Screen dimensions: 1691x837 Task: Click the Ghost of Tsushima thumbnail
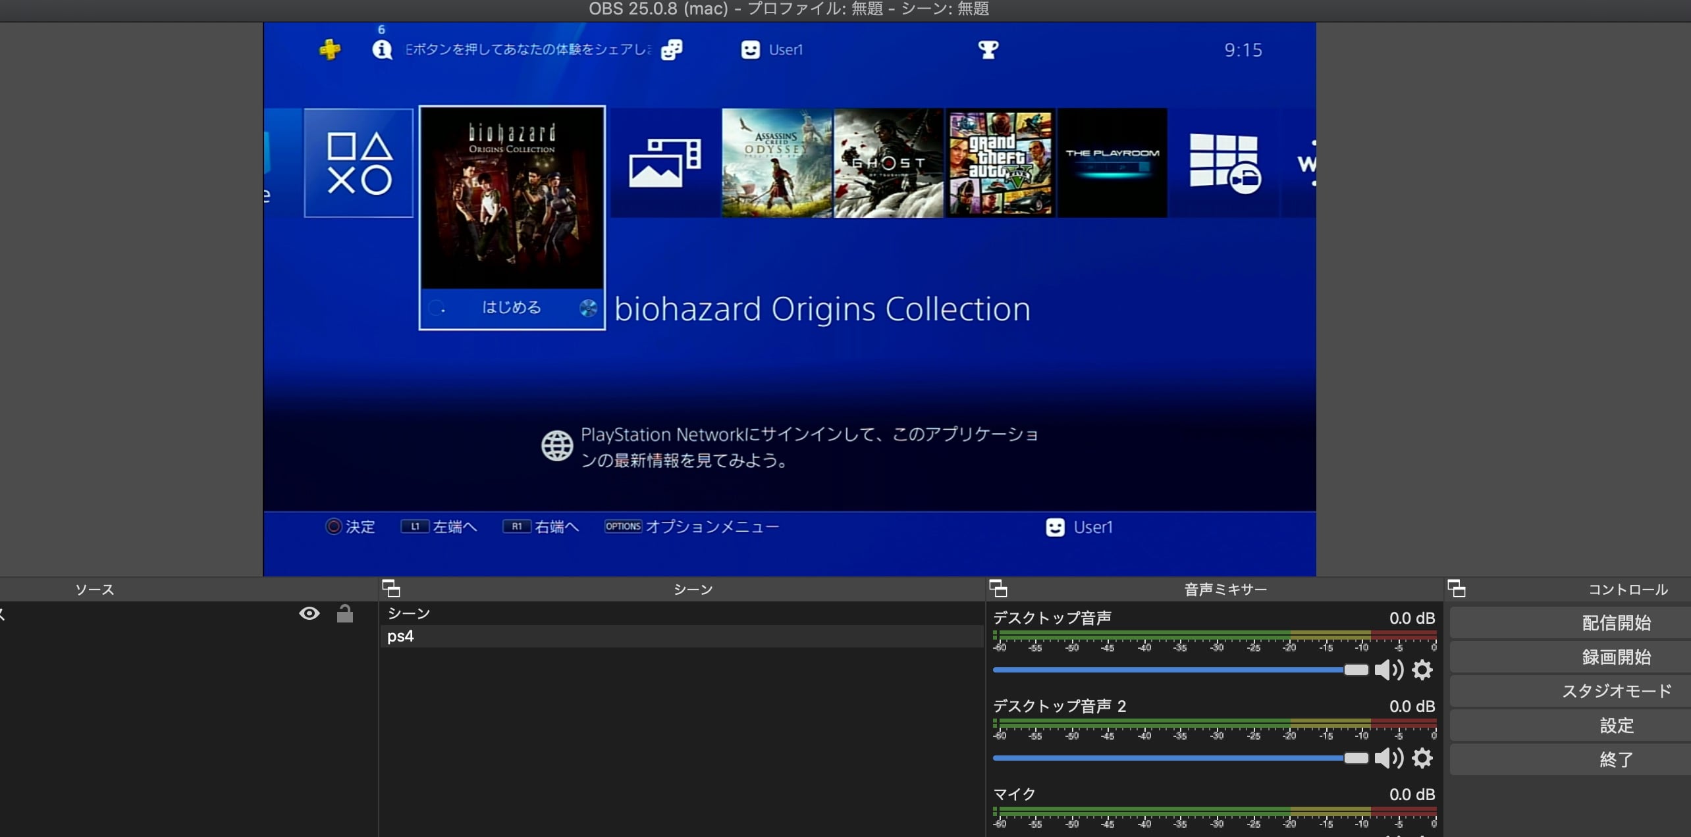[888, 163]
